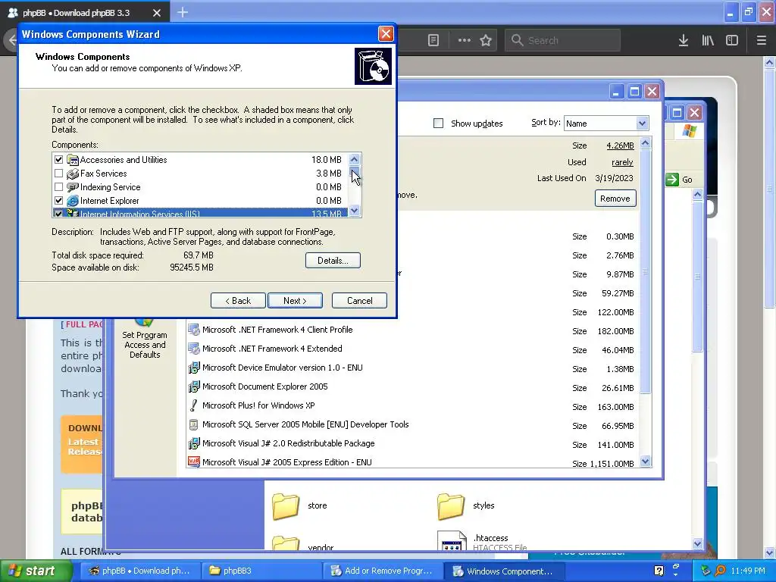Switch to Add or Remove Programs taskbar button
Viewport: 776px width, 582px height.
coord(381,571)
